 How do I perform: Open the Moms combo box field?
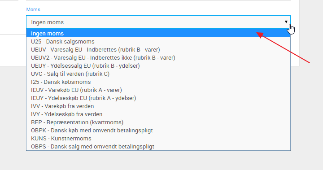(x=158, y=22)
